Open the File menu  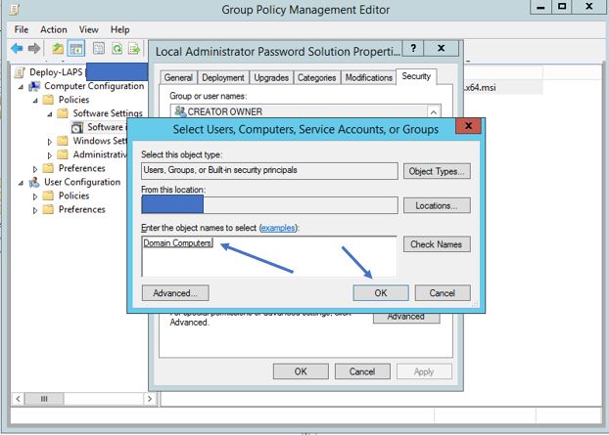[x=22, y=29]
